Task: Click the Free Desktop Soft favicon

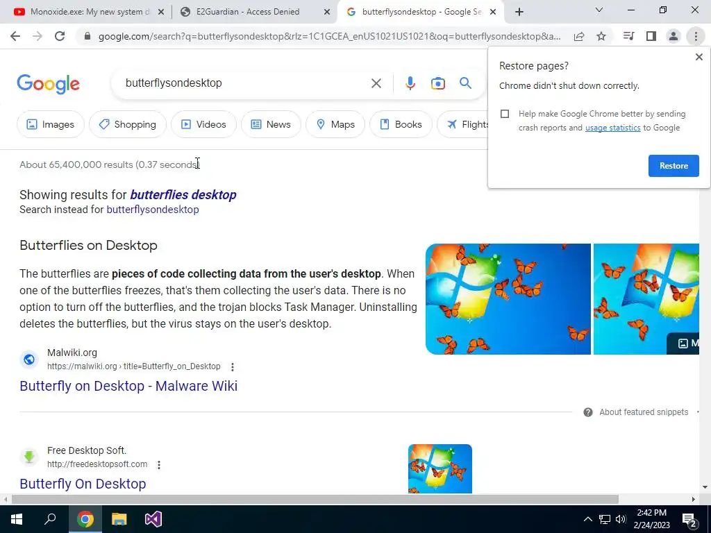Action: 29,457
